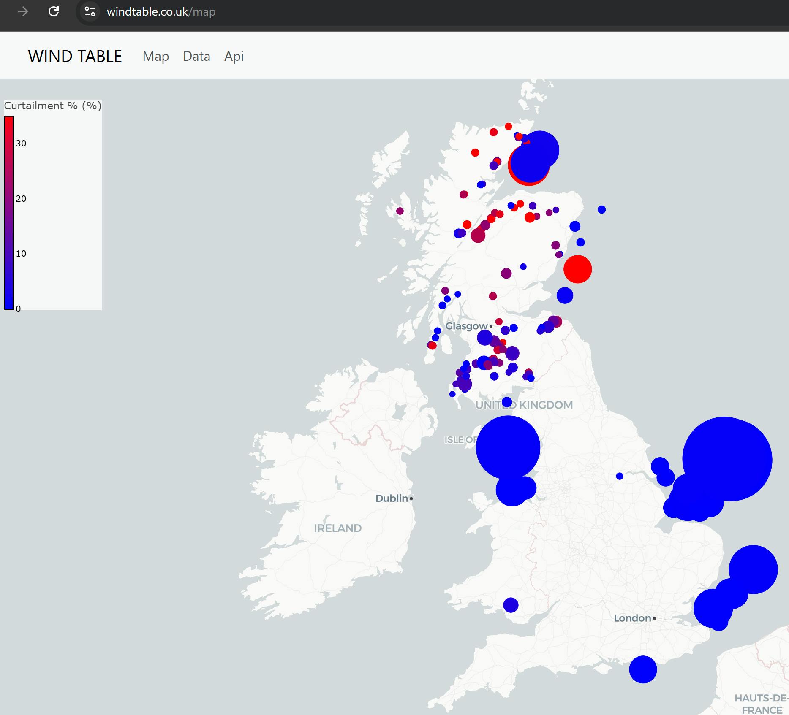Image resolution: width=789 pixels, height=715 pixels.
Task: Click the Dublin city label
Action: point(392,498)
